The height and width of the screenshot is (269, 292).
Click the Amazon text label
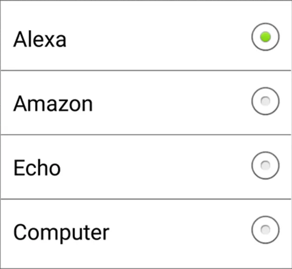click(x=53, y=103)
